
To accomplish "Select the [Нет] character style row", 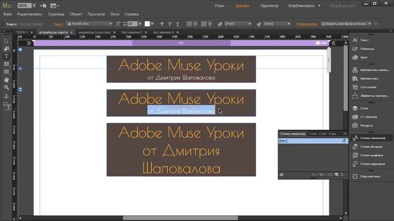I will (313, 141).
